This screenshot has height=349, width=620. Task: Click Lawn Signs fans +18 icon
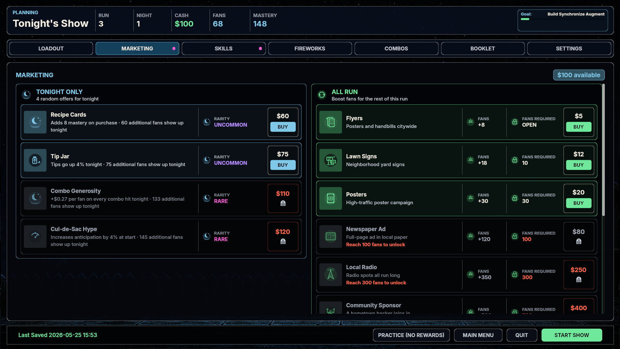click(x=471, y=160)
